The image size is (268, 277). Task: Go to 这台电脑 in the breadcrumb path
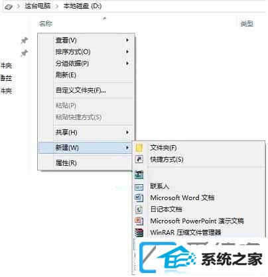coord(37,6)
